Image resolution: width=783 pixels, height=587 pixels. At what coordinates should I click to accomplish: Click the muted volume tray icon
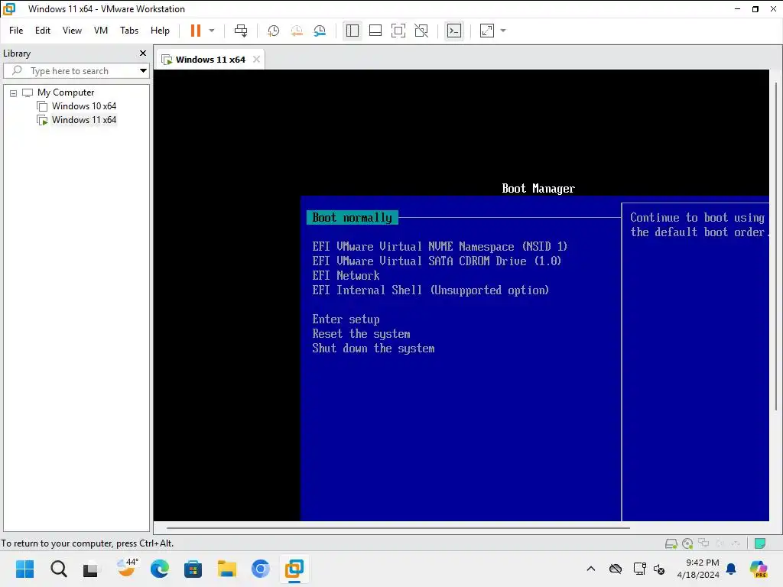coord(659,569)
